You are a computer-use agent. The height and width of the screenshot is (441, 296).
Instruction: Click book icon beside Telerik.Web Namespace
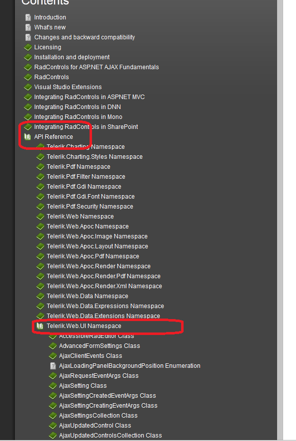(x=40, y=217)
